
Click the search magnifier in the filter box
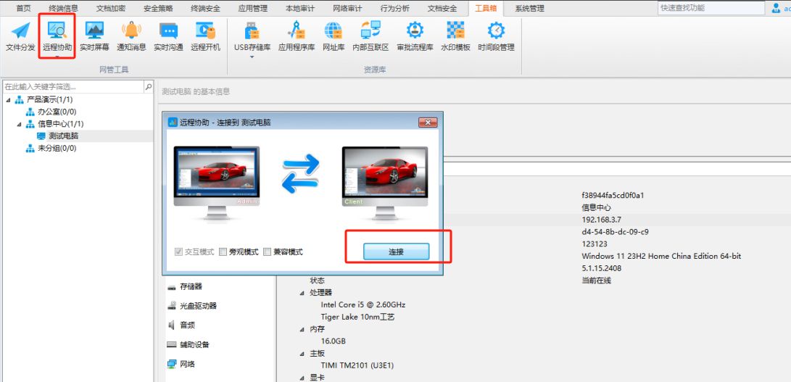pyautogui.click(x=149, y=86)
